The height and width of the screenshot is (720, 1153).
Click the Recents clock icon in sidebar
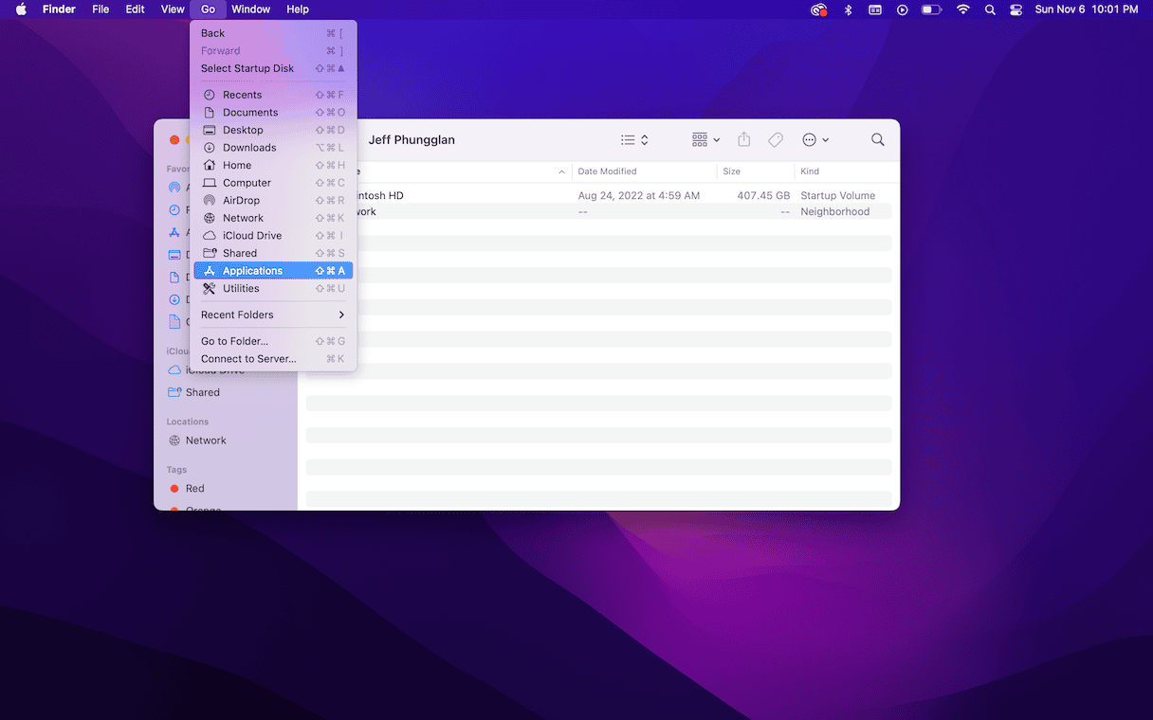coord(174,210)
